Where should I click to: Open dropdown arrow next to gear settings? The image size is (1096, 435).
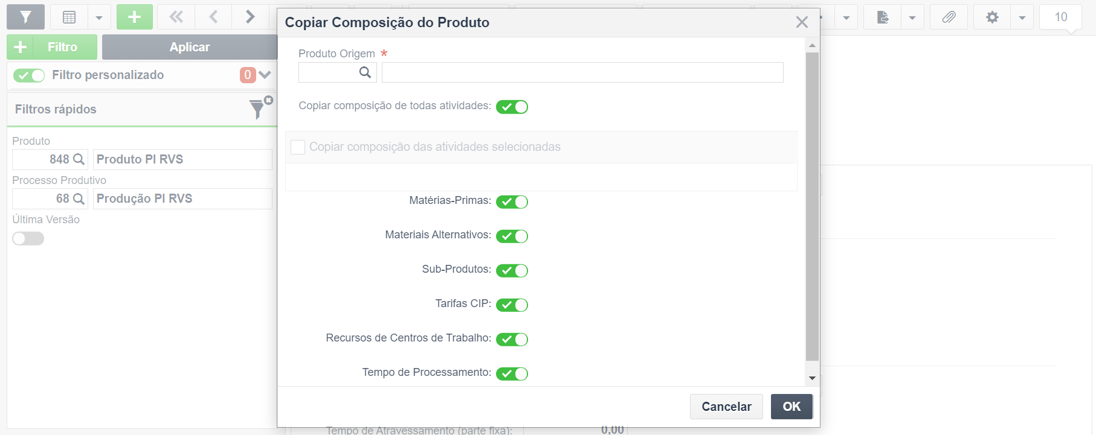coord(1022,17)
